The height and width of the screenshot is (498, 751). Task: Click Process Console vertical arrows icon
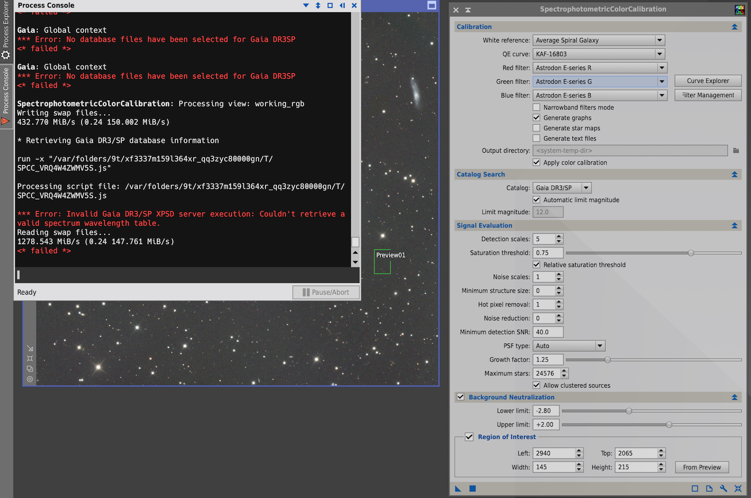[318, 5]
